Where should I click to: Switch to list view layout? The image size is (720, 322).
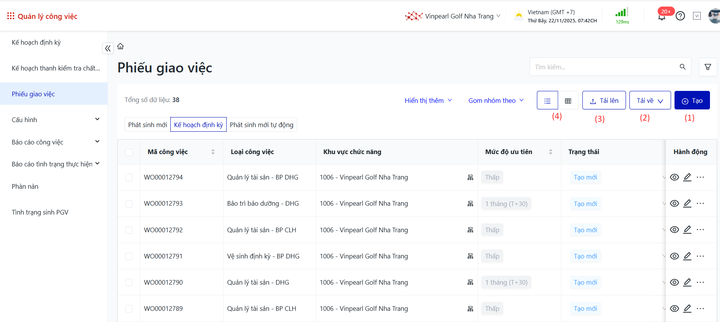547,101
